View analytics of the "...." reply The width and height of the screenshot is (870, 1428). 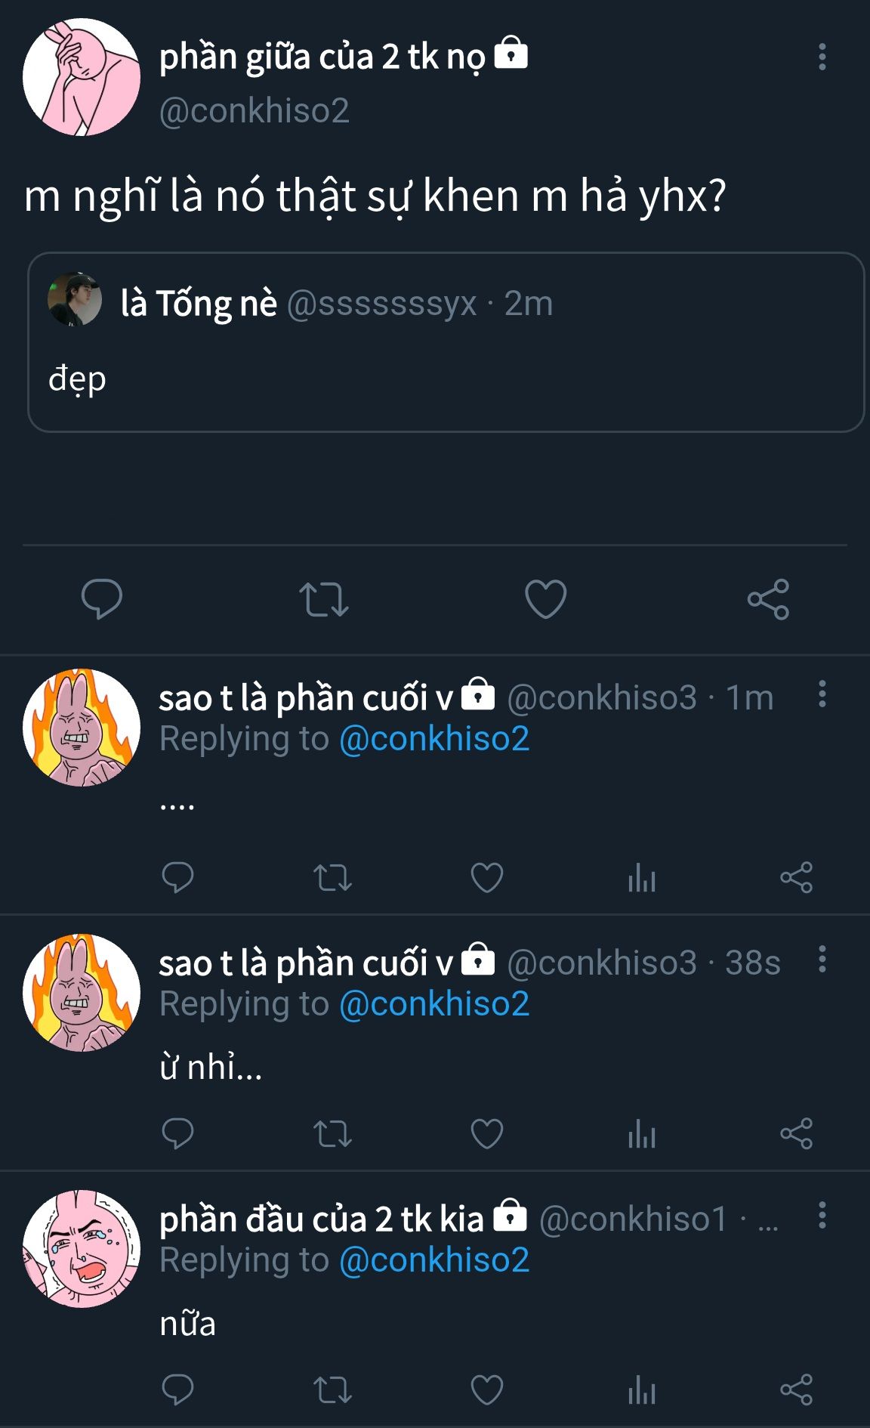[641, 877]
